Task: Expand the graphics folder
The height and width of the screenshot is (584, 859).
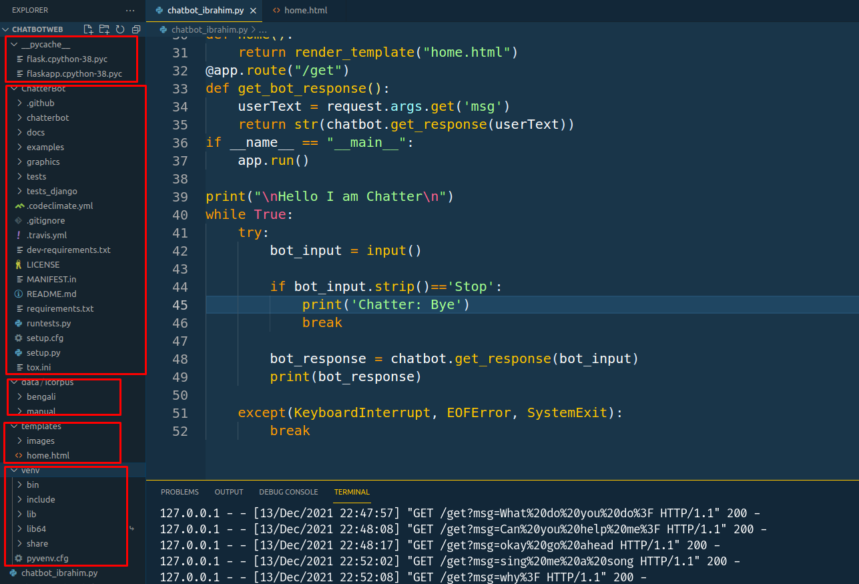Action: click(19, 162)
